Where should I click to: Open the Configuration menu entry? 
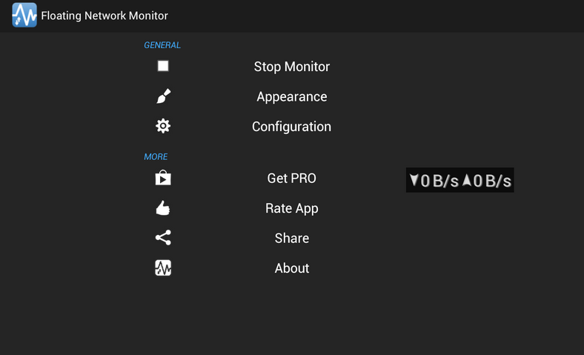[291, 127]
